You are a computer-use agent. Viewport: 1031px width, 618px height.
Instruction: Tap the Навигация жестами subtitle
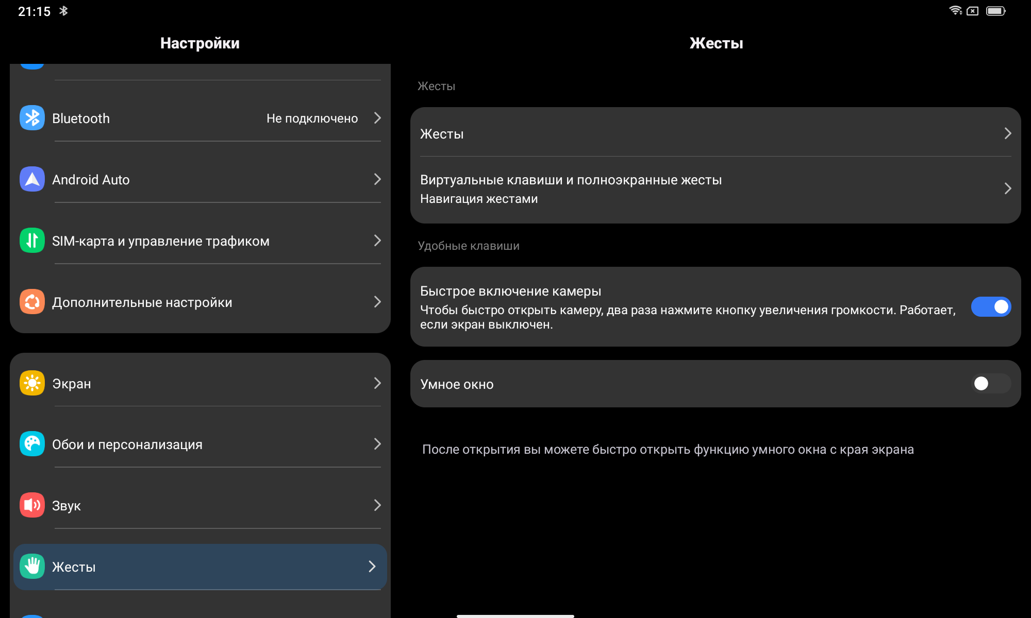(479, 199)
